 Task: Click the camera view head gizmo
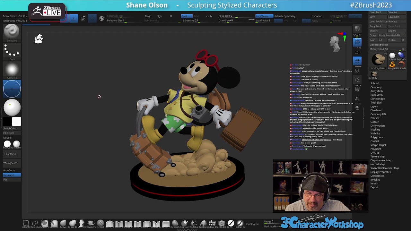tap(335, 44)
